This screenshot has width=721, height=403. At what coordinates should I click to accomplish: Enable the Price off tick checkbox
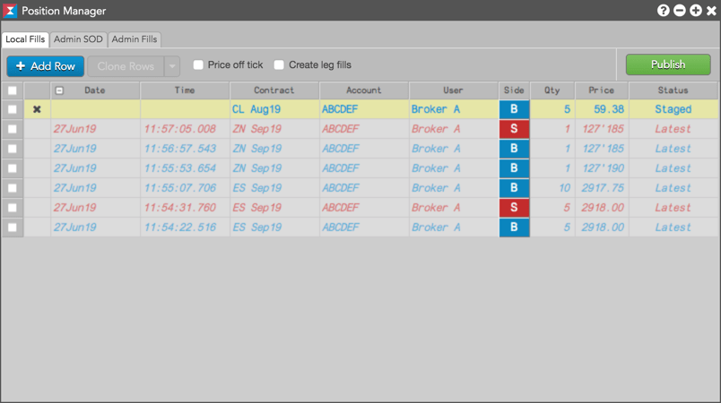point(198,64)
